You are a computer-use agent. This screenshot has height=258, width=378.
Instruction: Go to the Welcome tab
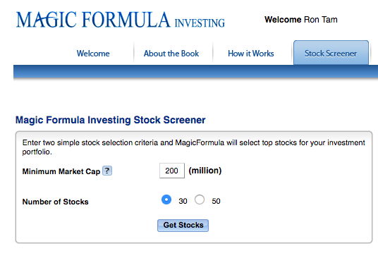[93, 54]
